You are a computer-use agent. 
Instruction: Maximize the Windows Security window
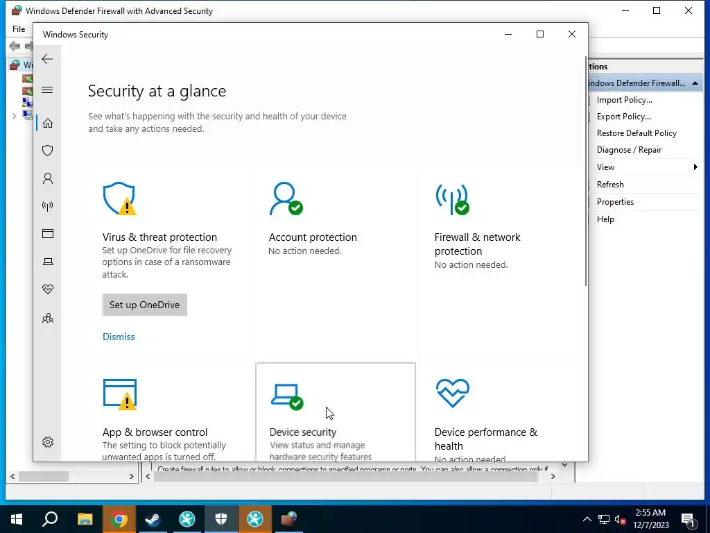click(x=539, y=34)
